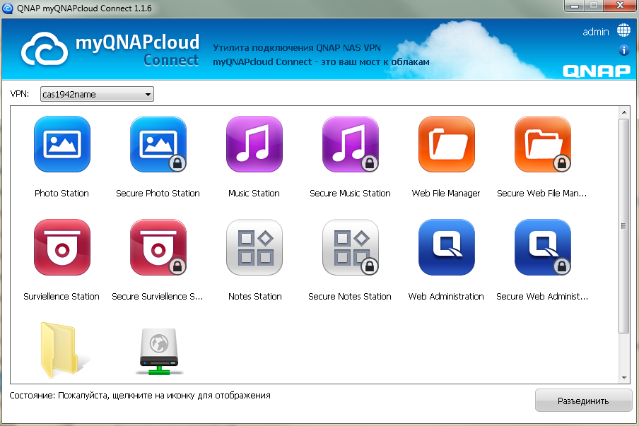Click the status text 'Состояние: Пожалуйста, щелкните…'
This screenshot has width=639, height=426.
pos(140,396)
